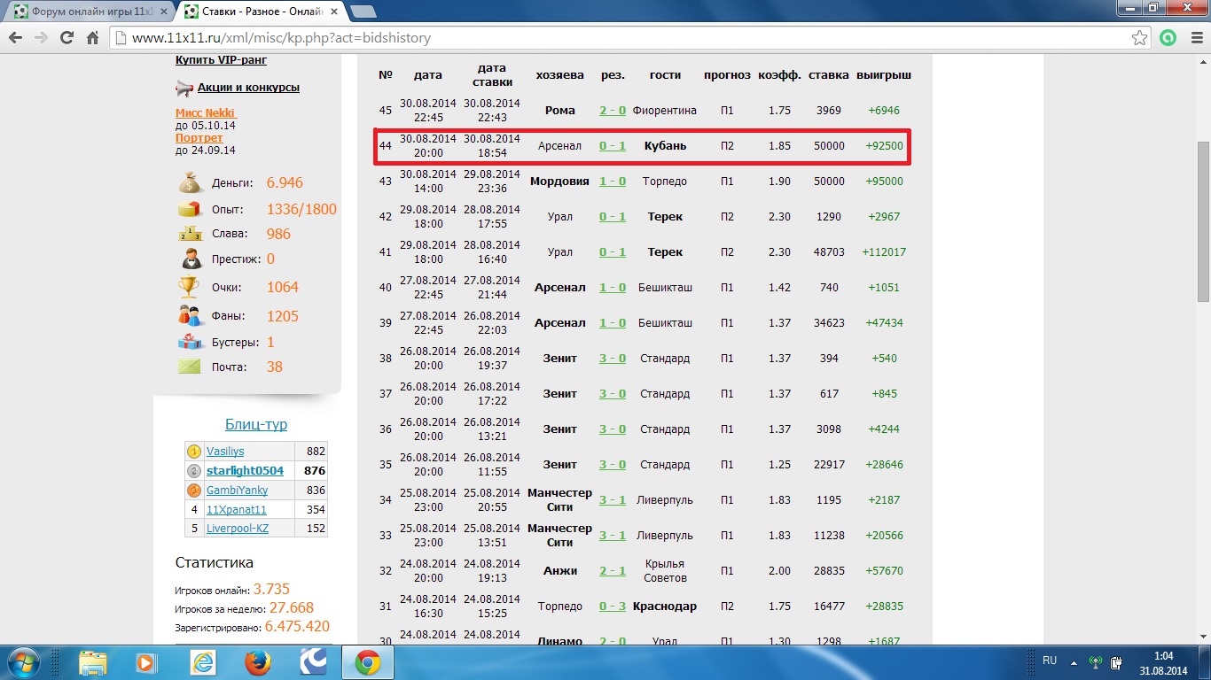
Task: Click the browser back arrow button
Action: (x=15, y=38)
